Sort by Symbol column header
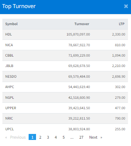 [11, 24]
